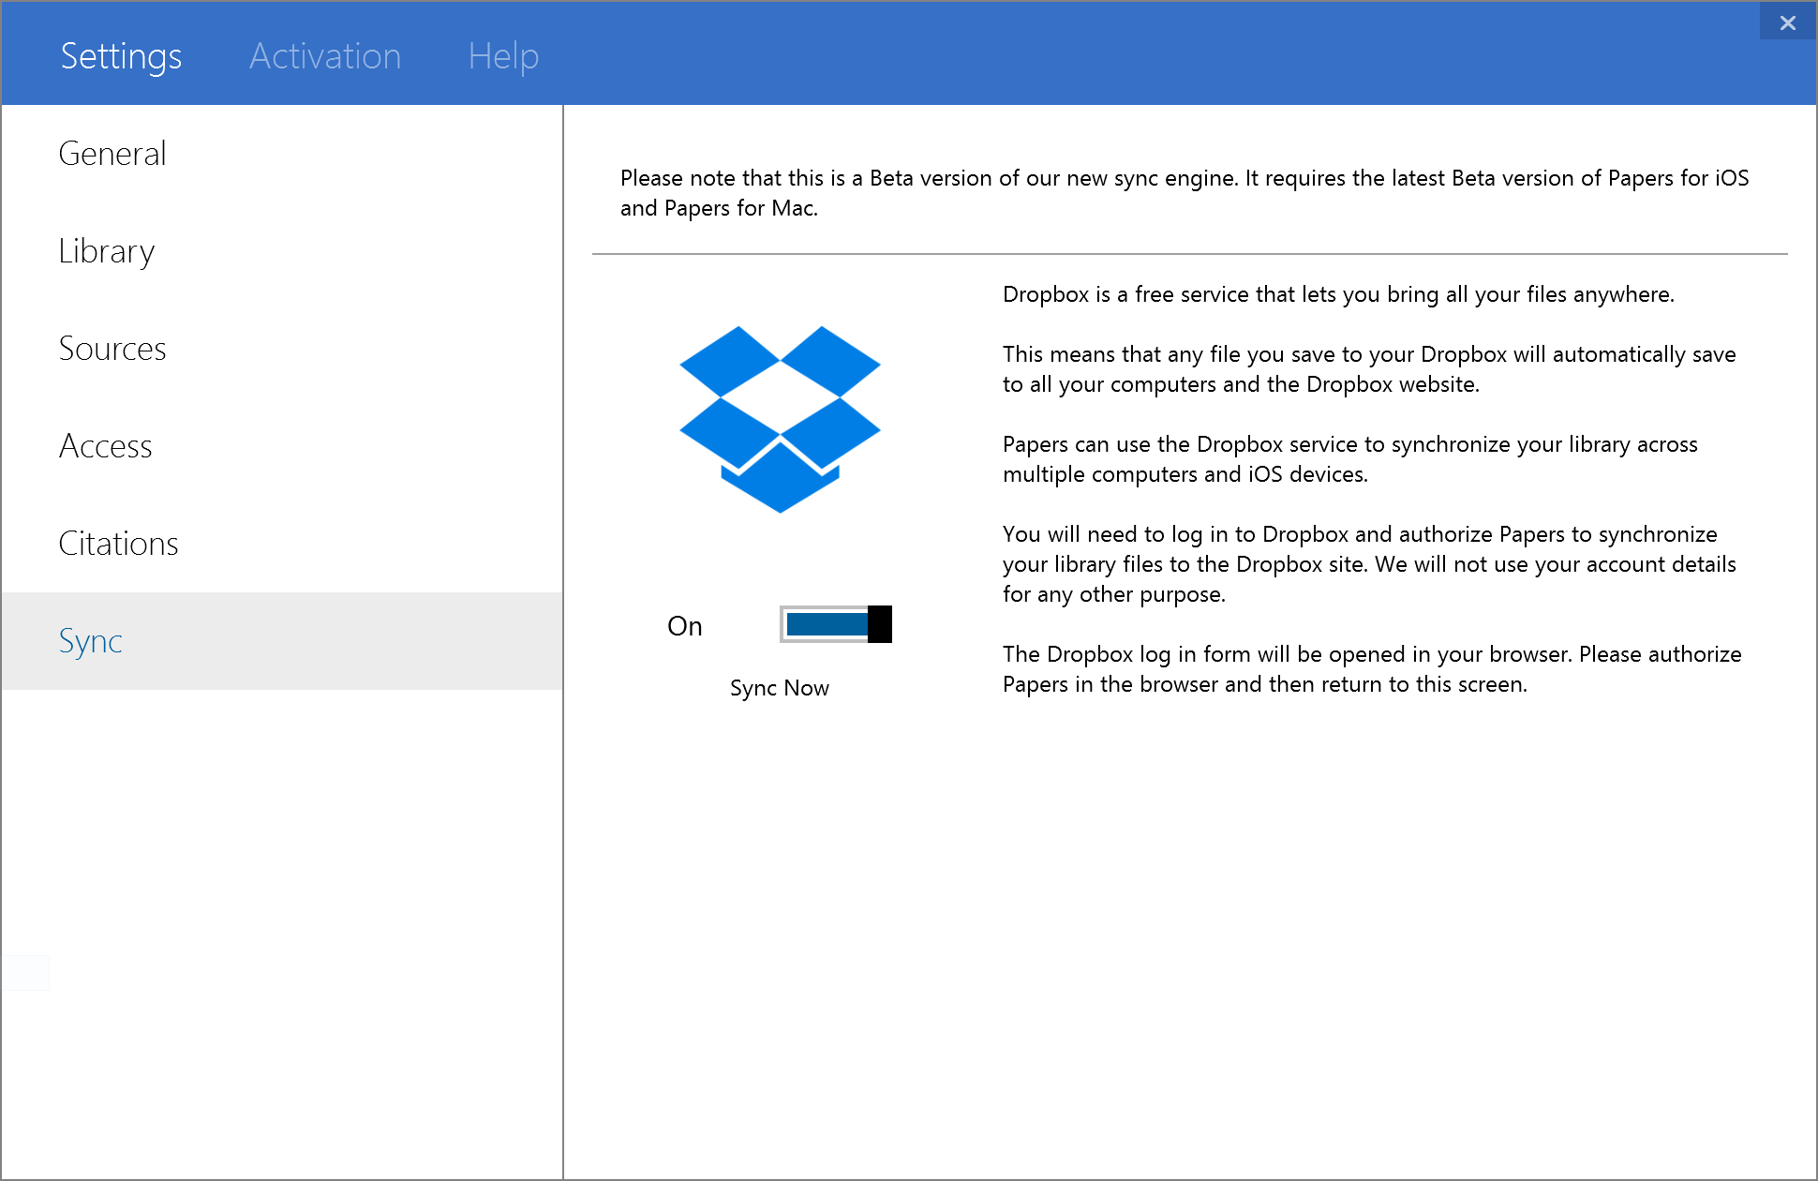
Task: Click the Beta sync engine notice text
Action: [1184, 192]
